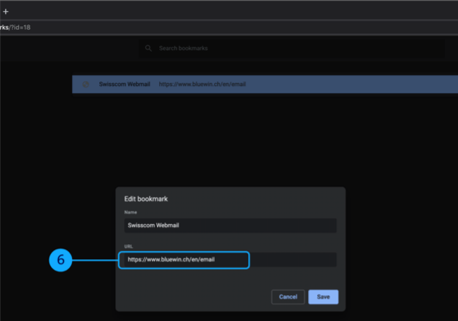
Task: Click the Name label above the first field
Action: [131, 212]
